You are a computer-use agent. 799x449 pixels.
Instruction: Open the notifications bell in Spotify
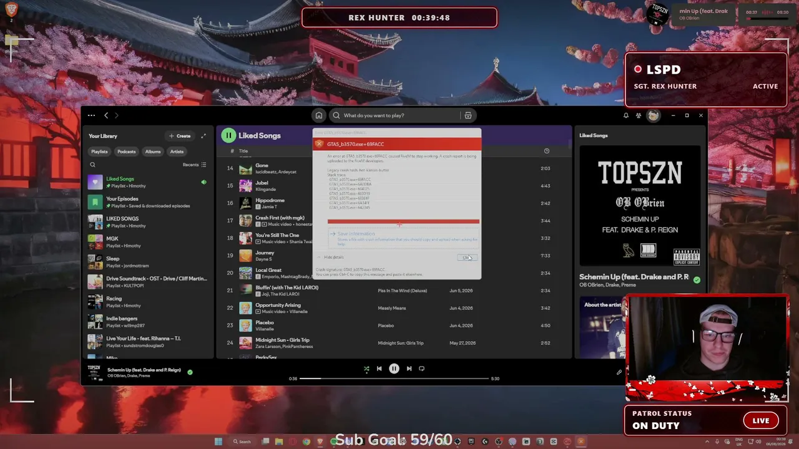[x=625, y=115]
